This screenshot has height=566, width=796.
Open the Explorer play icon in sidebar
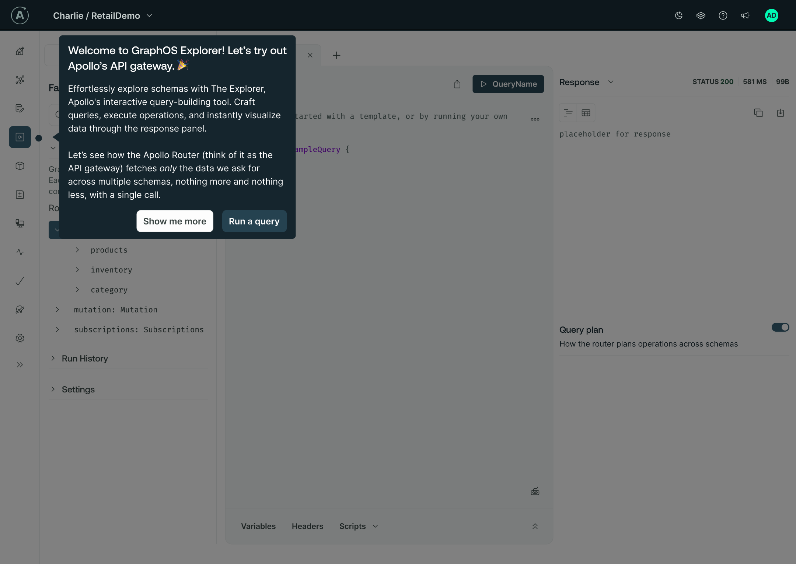[x=20, y=137]
